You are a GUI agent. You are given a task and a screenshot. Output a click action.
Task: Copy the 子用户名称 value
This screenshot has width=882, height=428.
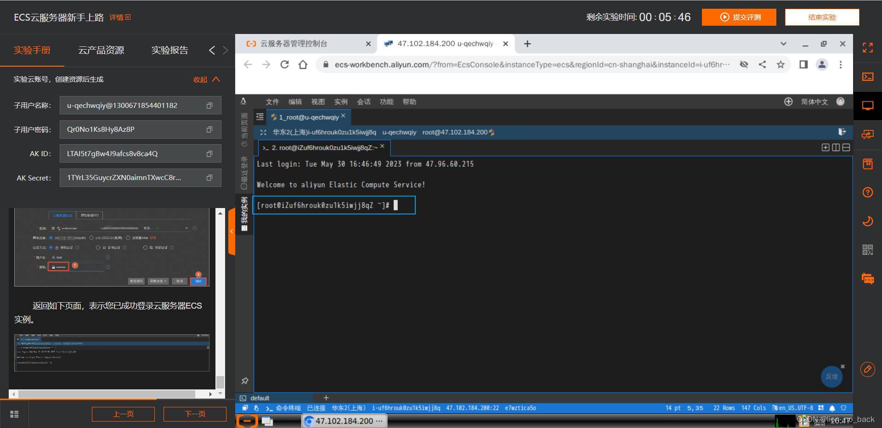pos(209,106)
